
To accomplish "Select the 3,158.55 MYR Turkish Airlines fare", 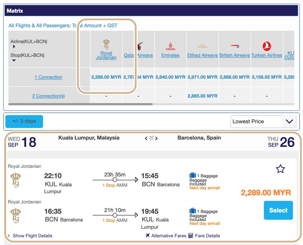I will (267, 77).
